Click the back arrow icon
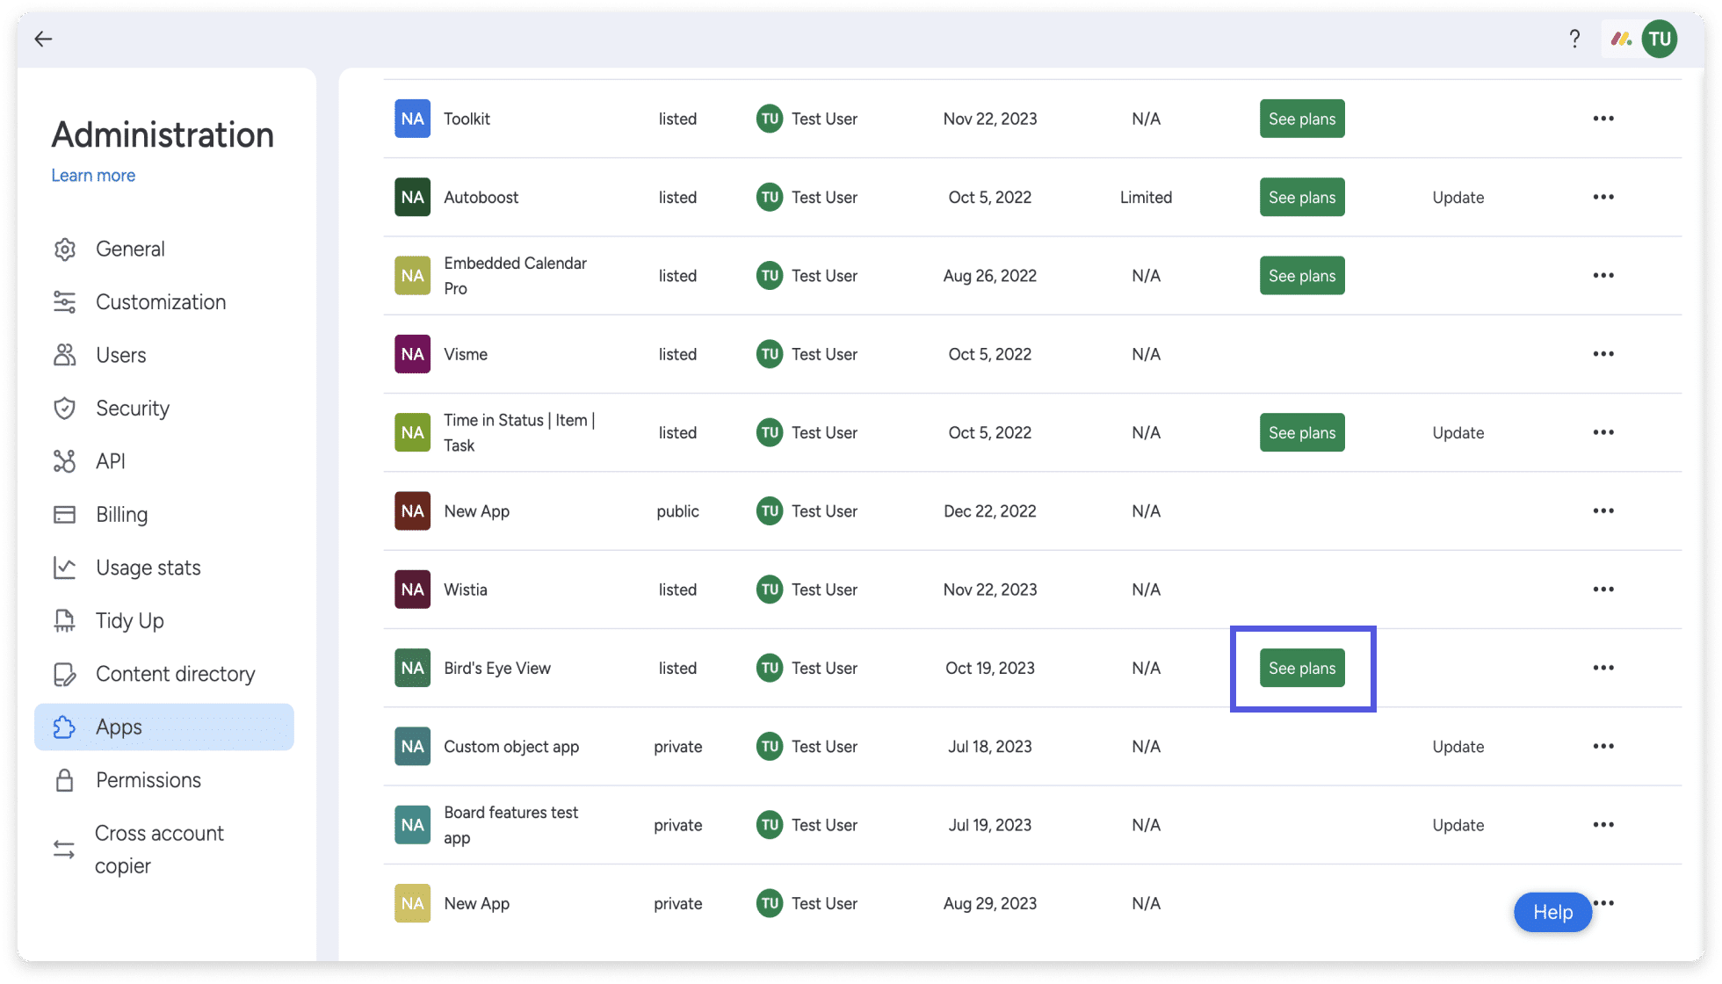Image resolution: width=1722 pixels, height=984 pixels. 43,39
